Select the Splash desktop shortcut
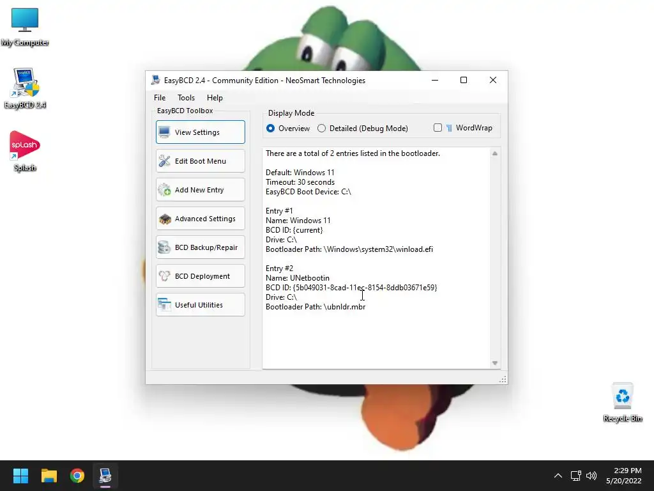Image resolution: width=654 pixels, height=491 pixels. point(25,151)
